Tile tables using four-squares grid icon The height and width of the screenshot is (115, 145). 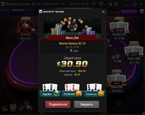116,4
